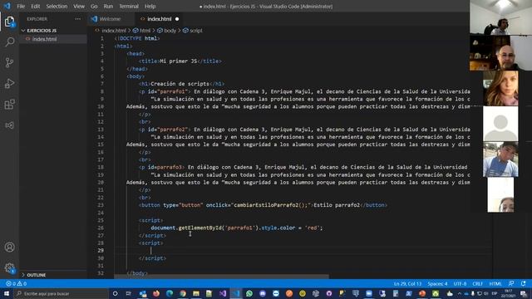This screenshot has width=532, height=299.
Task: Open the Live Share view icon
Action: pyautogui.click(x=9, y=125)
